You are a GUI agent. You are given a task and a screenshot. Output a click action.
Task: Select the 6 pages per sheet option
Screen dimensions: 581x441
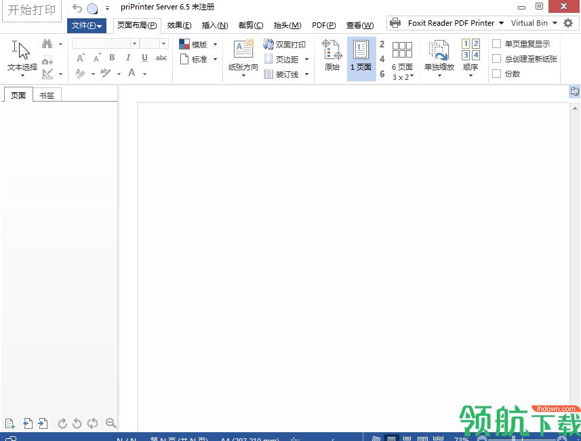click(382, 74)
